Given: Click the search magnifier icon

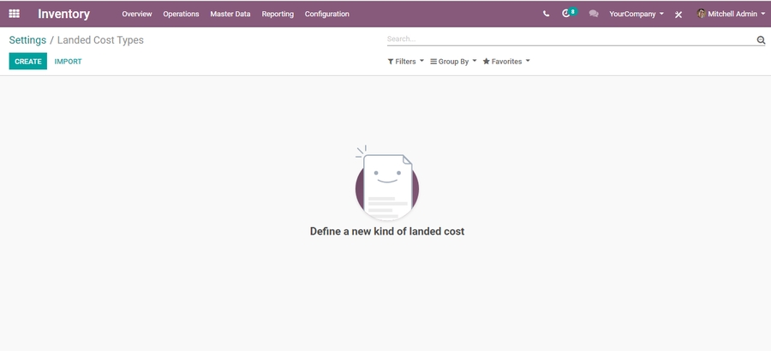Looking at the screenshot, I should click(x=761, y=39).
